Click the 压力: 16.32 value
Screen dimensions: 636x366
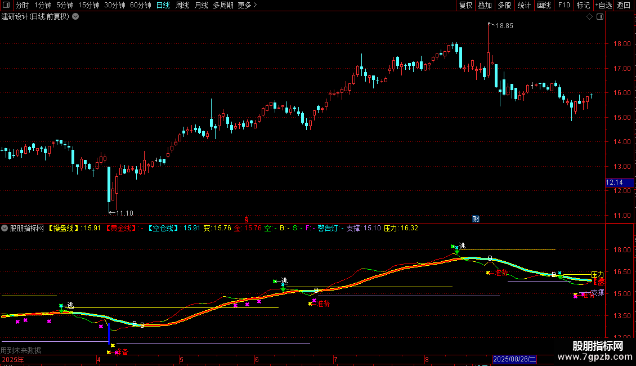tap(401, 229)
